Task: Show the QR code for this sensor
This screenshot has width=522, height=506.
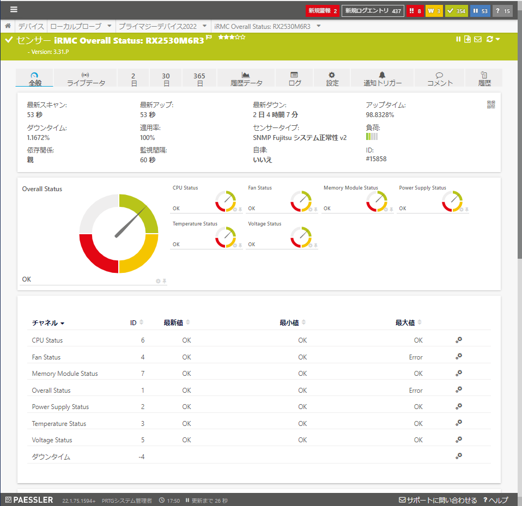Action: [x=491, y=105]
